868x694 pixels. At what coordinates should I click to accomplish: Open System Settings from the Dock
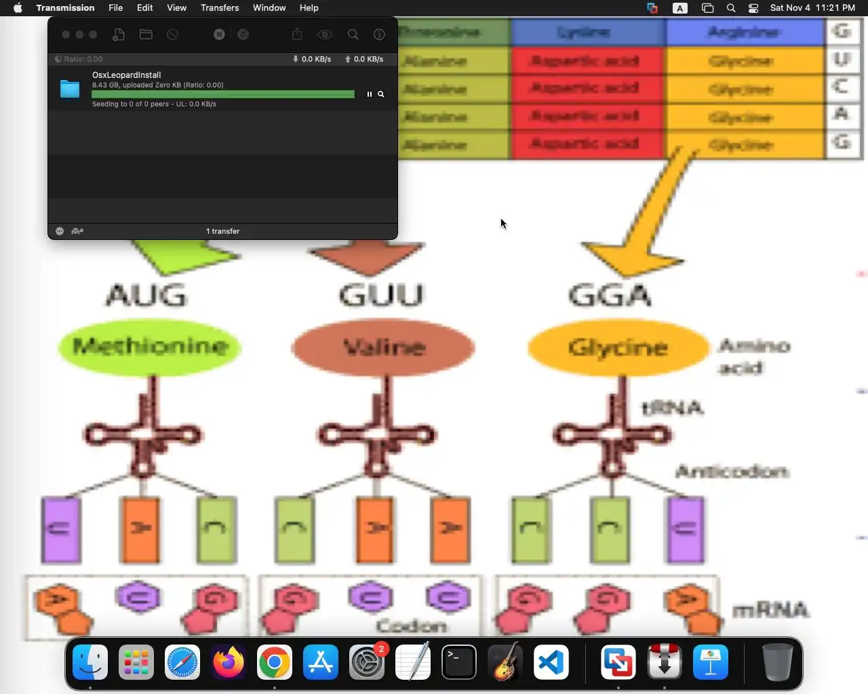point(367,662)
